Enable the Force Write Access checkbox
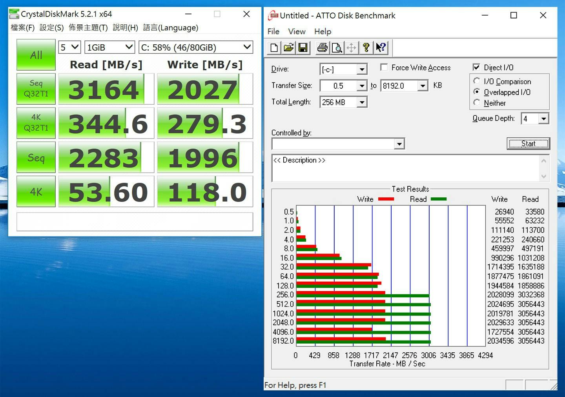The width and height of the screenshot is (565, 397). point(384,67)
